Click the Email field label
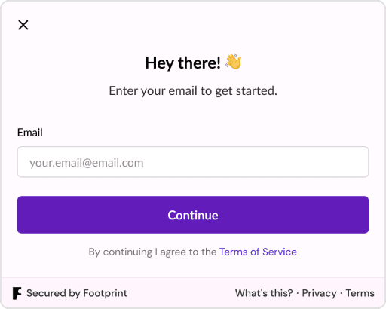 30,133
